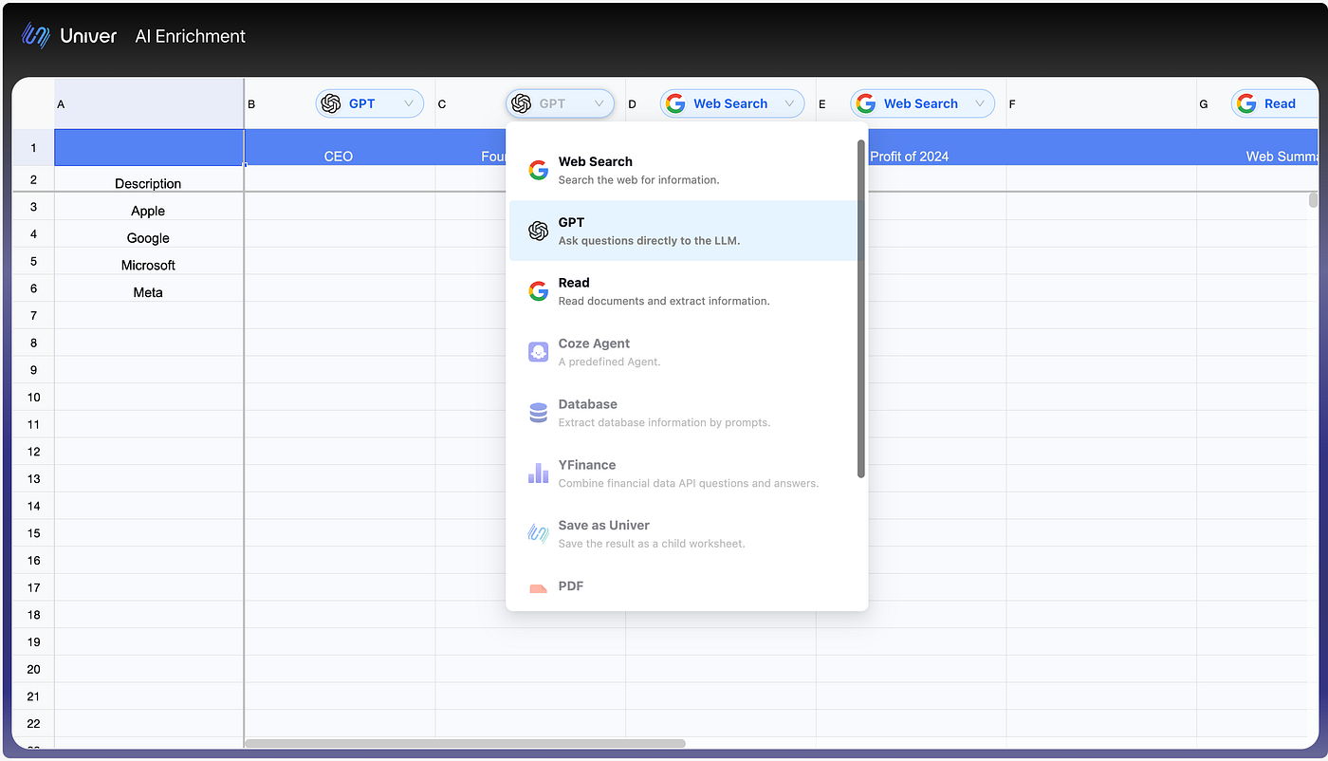
Task: Click the Google cell in column A
Action: coord(149,234)
